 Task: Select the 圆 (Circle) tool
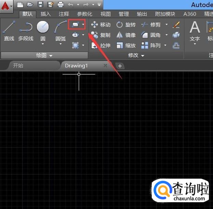coord(43,31)
